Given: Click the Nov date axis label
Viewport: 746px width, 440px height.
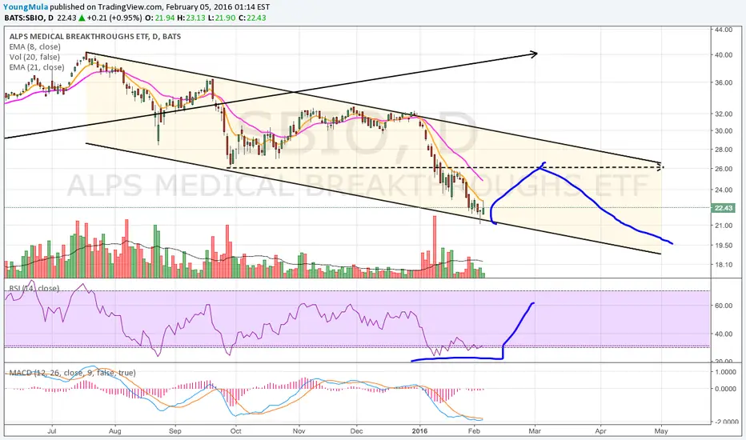Looking at the screenshot, I should pyautogui.click(x=299, y=431).
